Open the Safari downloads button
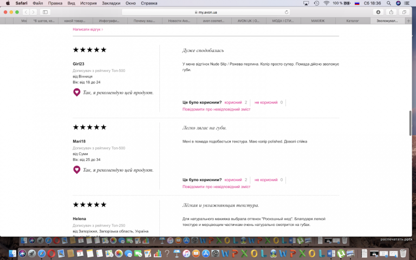The height and width of the screenshot is (260, 416). [x=378, y=12]
